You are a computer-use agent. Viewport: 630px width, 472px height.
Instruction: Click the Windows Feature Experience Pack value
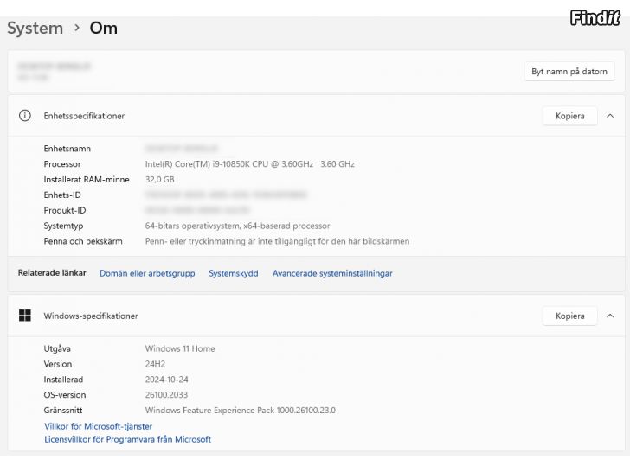click(x=241, y=410)
